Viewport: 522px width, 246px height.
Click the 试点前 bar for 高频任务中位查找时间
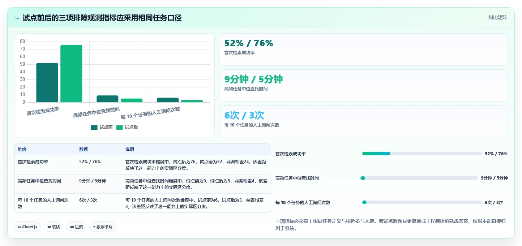107,99
